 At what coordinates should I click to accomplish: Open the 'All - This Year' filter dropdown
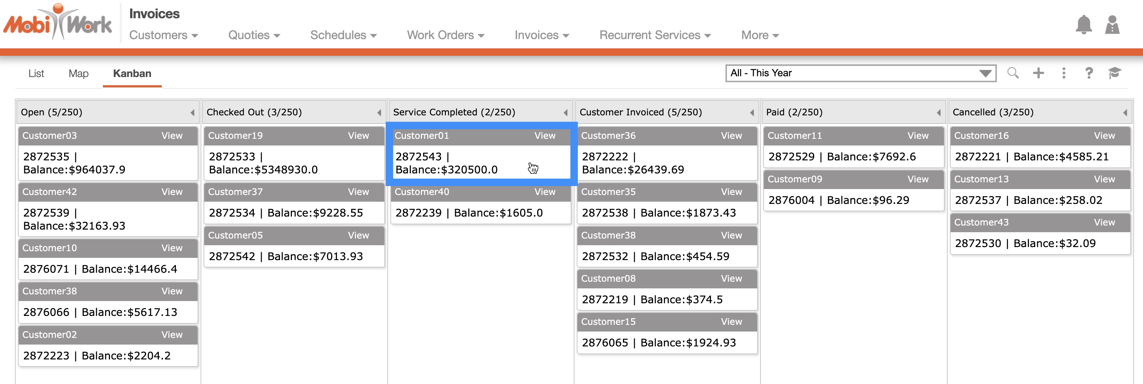tap(860, 73)
